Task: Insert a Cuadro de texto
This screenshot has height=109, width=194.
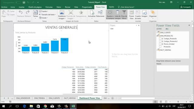Action: click(x=138, y=15)
